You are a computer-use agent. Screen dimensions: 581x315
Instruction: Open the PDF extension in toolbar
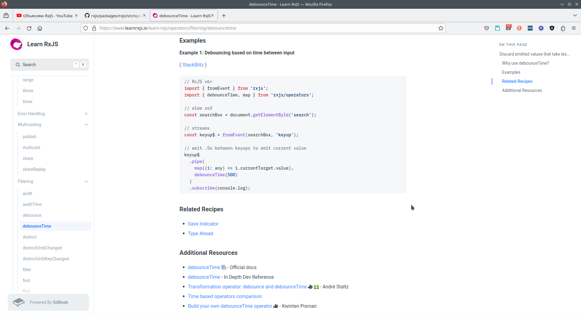tap(530, 28)
